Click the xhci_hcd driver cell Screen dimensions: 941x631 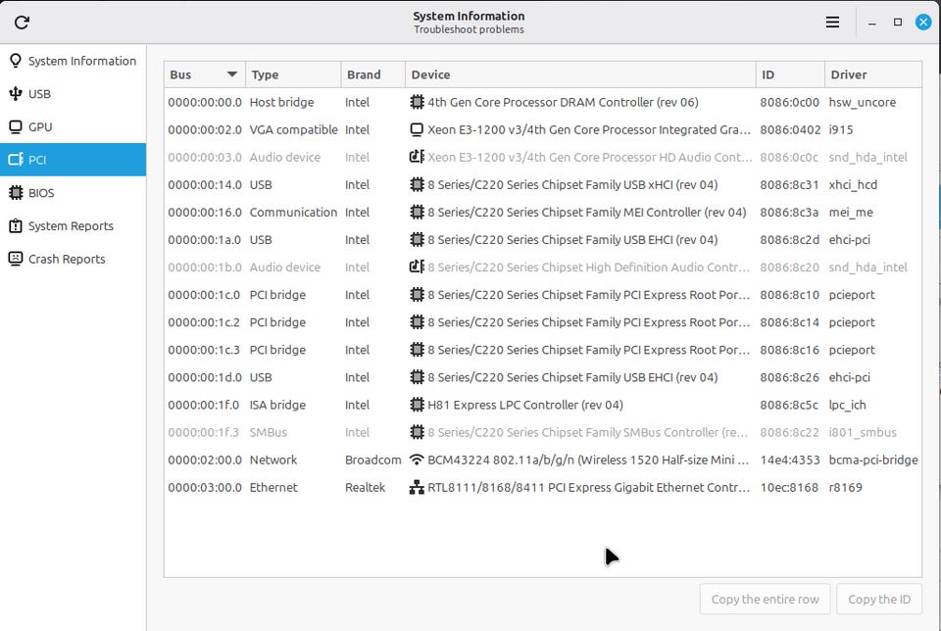pos(853,185)
